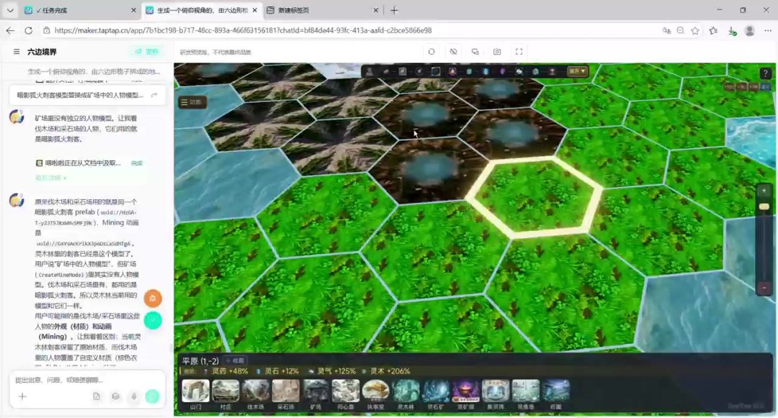Toggle the left sidebar hamburger menu
The image size is (778, 418).
pyautogui.click(x=17, y=52)
